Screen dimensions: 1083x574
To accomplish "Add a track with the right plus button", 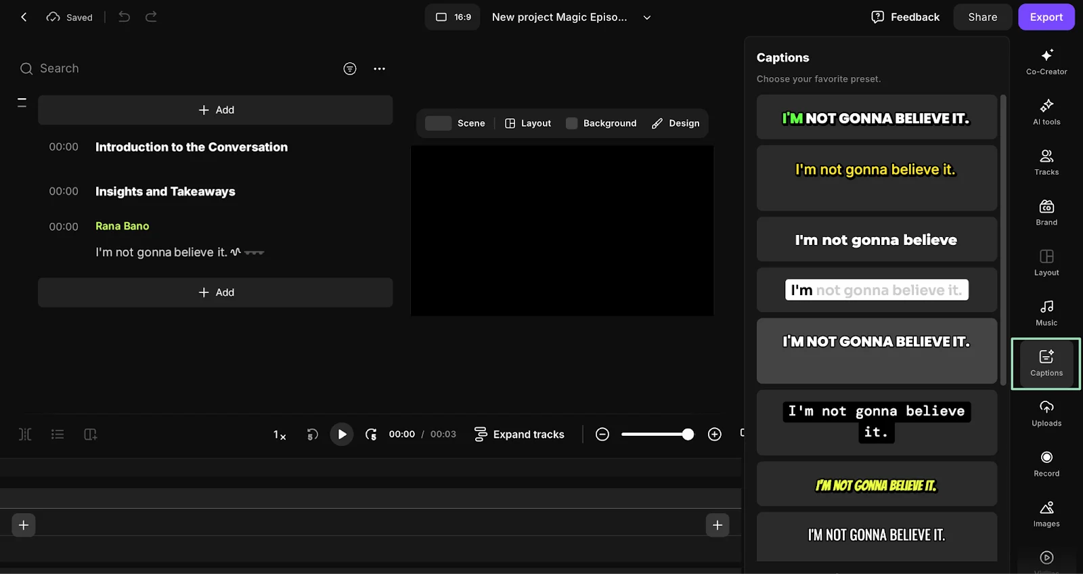I will coord(717,525).
